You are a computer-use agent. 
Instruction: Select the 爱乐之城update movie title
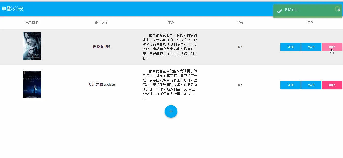(x=102, y=84)
